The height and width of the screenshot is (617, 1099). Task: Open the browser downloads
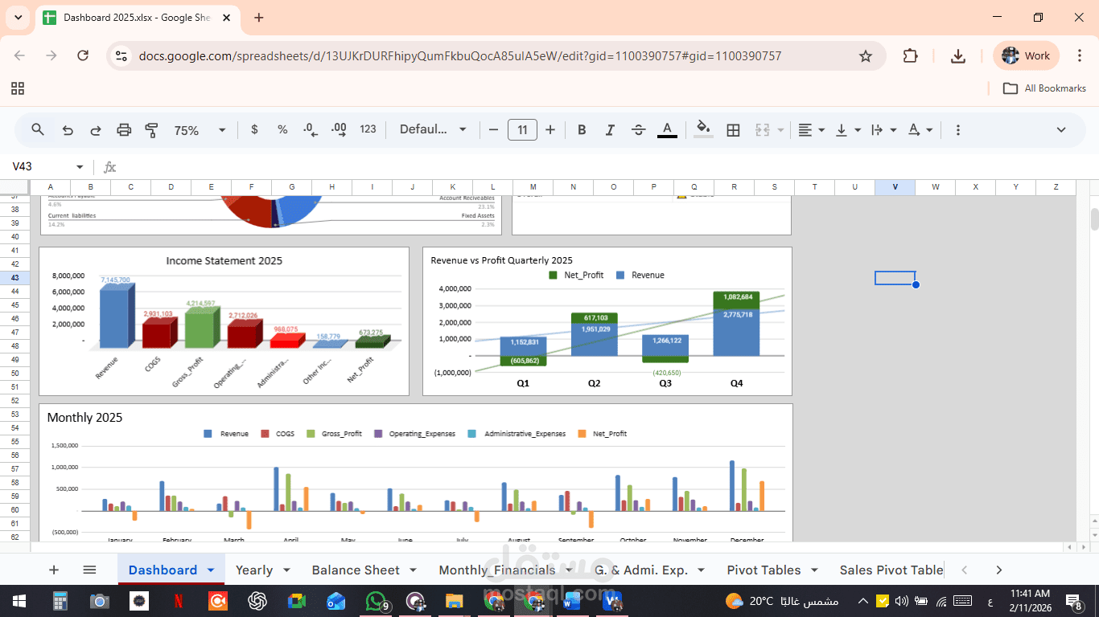coord(958,55)
